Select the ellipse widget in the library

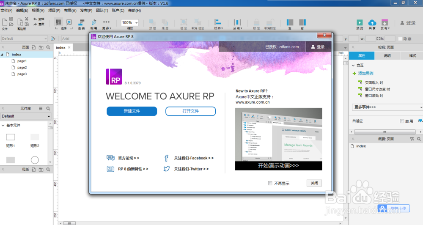click(x=35, y=160)
